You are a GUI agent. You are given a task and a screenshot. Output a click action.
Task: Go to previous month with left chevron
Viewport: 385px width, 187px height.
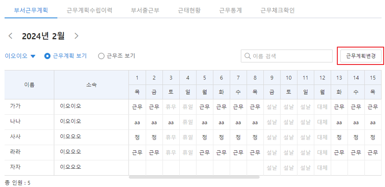[10, 36]
